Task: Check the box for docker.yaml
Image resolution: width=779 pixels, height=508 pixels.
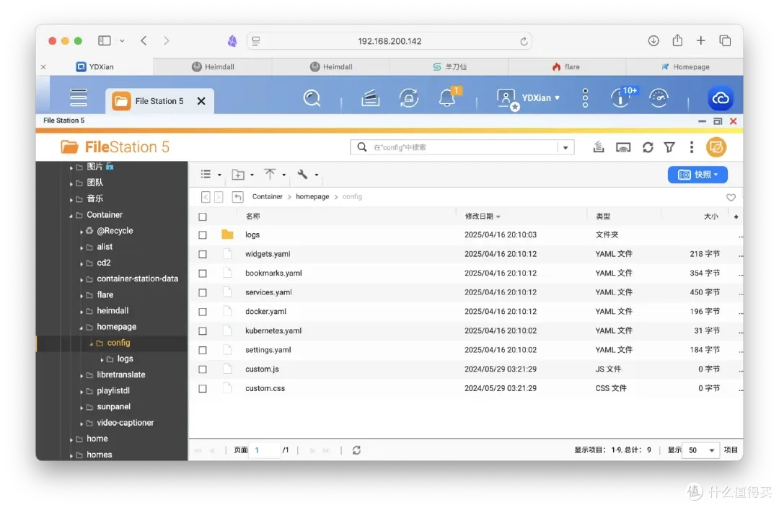Action: (x=203, y=312)
